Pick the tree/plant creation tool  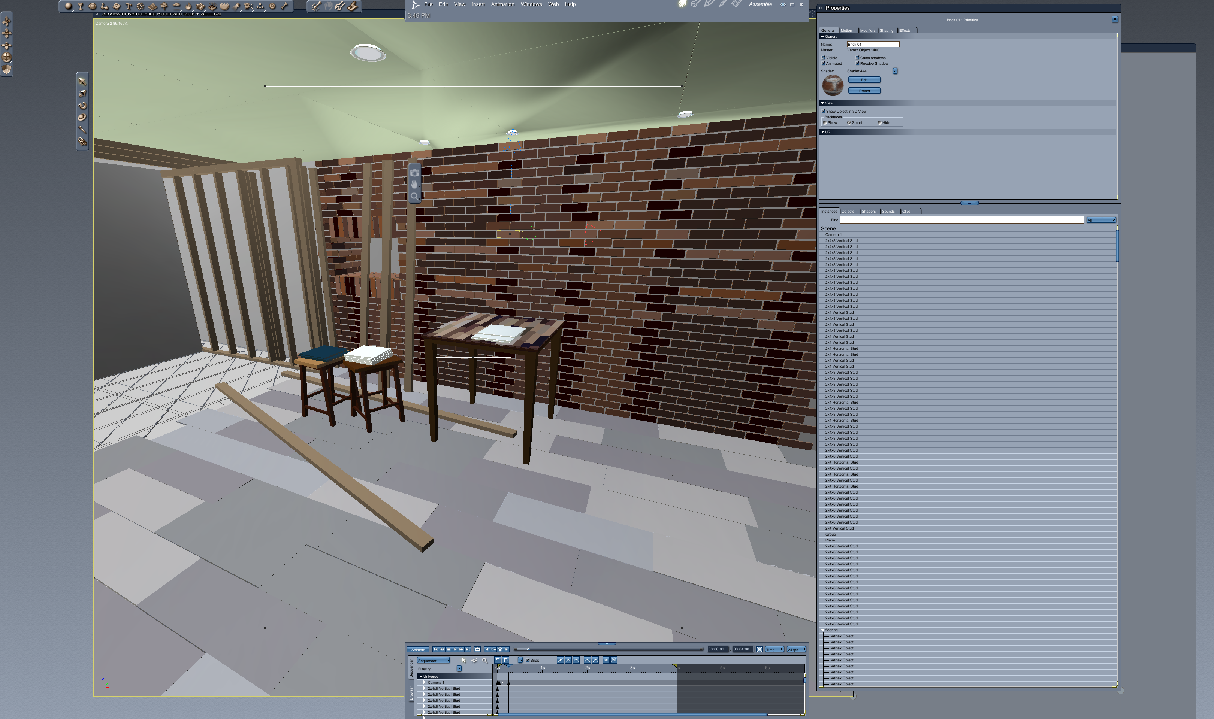[164, 6]
